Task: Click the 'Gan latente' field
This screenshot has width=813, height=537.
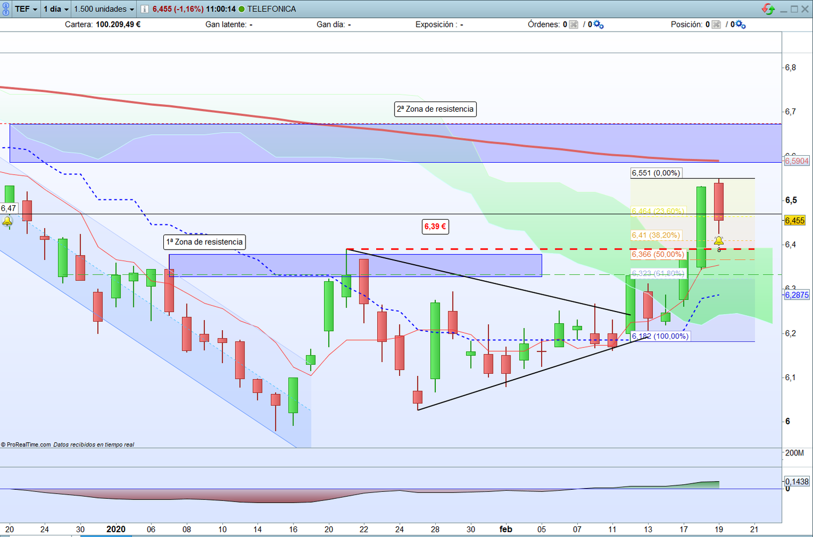Action: point(229,25)
